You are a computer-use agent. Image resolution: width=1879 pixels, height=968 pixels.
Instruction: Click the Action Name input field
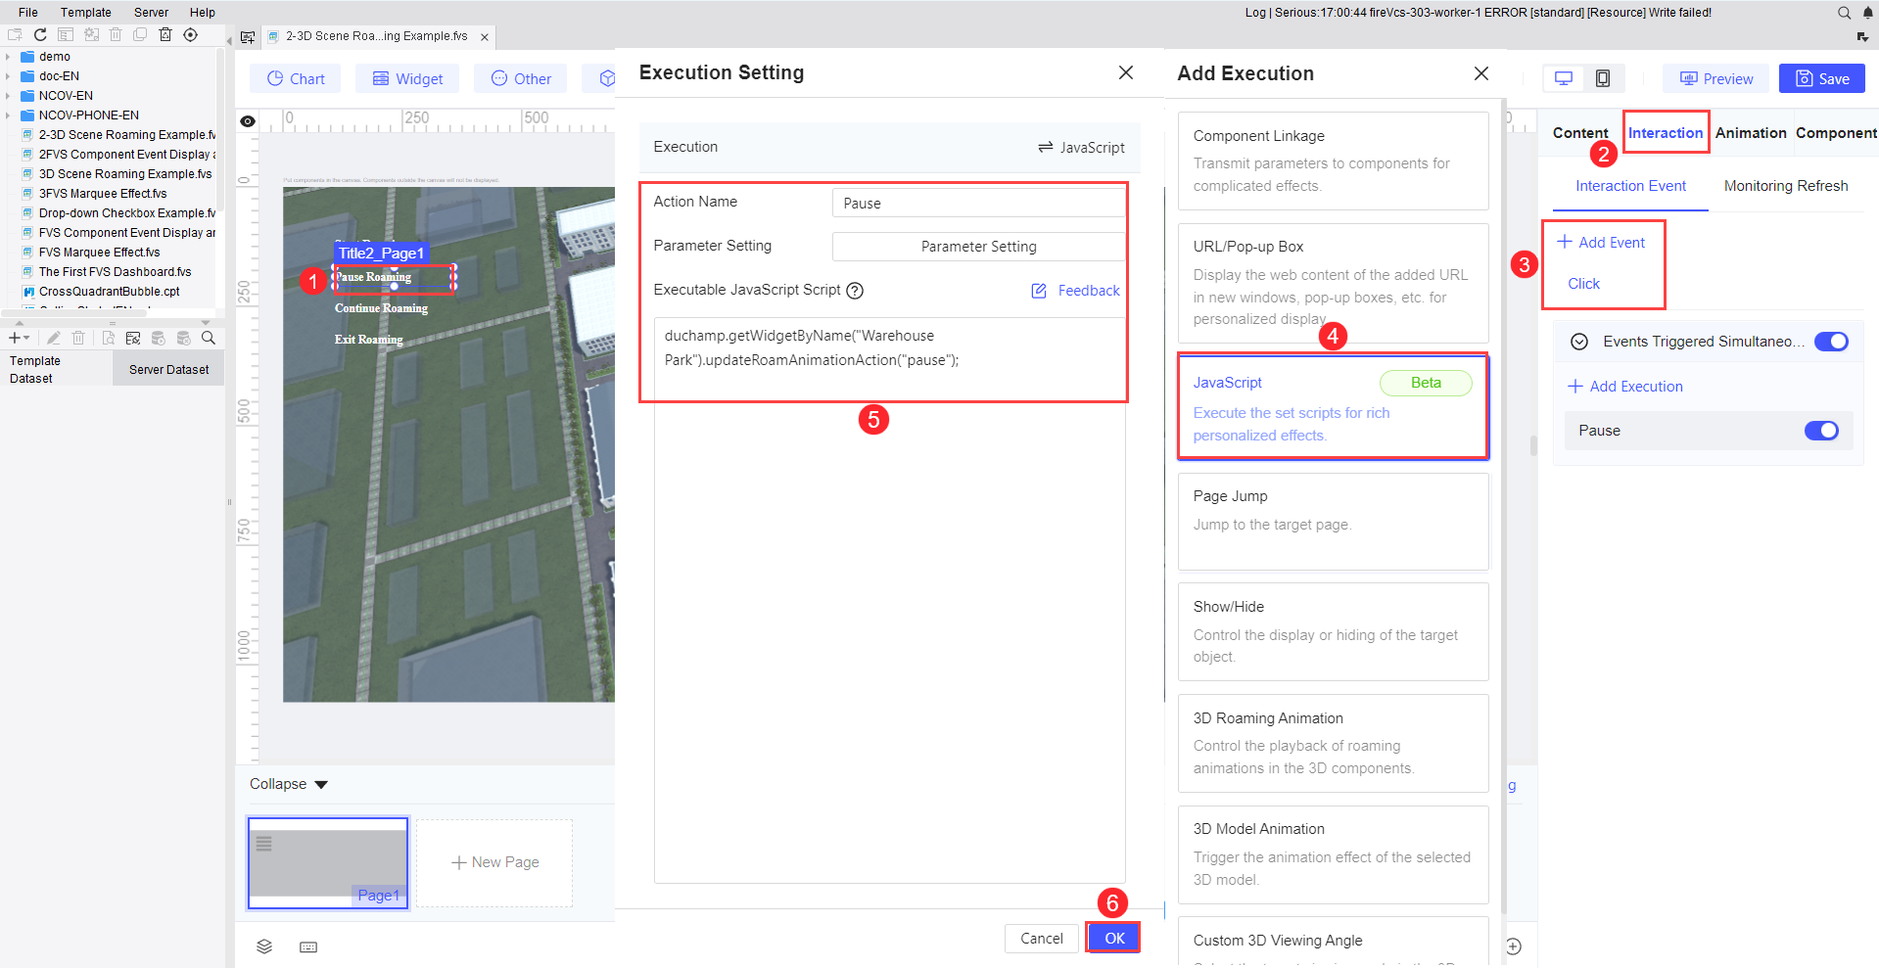click(978, 203)
